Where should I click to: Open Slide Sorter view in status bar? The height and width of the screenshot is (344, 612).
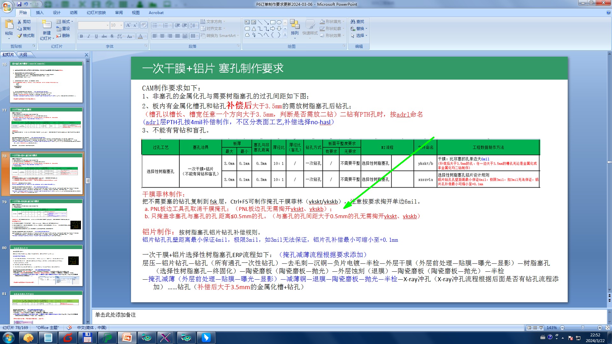535,328
